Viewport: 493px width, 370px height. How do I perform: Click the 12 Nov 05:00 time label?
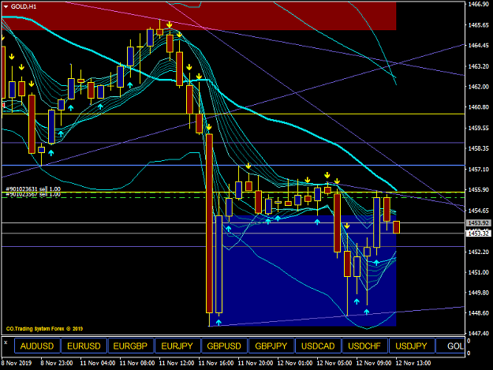(334, 363)
